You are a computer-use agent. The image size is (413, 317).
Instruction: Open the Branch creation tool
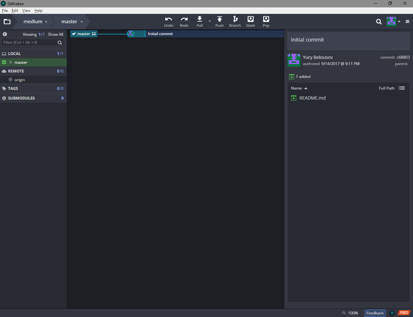(235, 21)
